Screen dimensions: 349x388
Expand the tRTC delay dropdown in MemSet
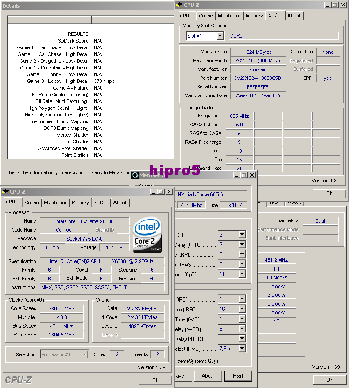(x=242, y=245)
